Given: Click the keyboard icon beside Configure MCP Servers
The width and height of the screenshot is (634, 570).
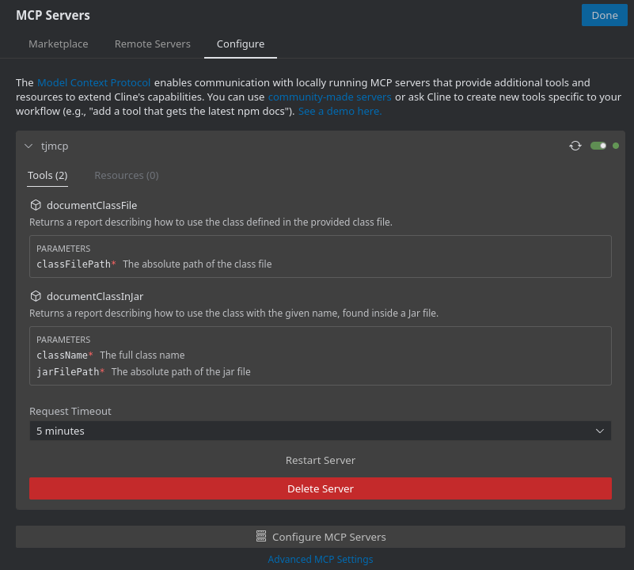Looking at the screenshot, I should (x=260, y=536).
